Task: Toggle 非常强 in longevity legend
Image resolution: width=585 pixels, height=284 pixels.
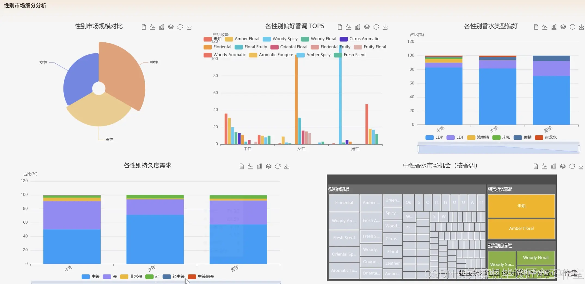Action: pyautogui.click(x=131, y=277)
